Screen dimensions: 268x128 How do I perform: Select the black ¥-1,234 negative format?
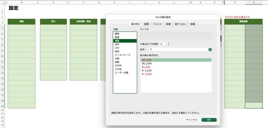pyautogui.click(x=147, y=71)
